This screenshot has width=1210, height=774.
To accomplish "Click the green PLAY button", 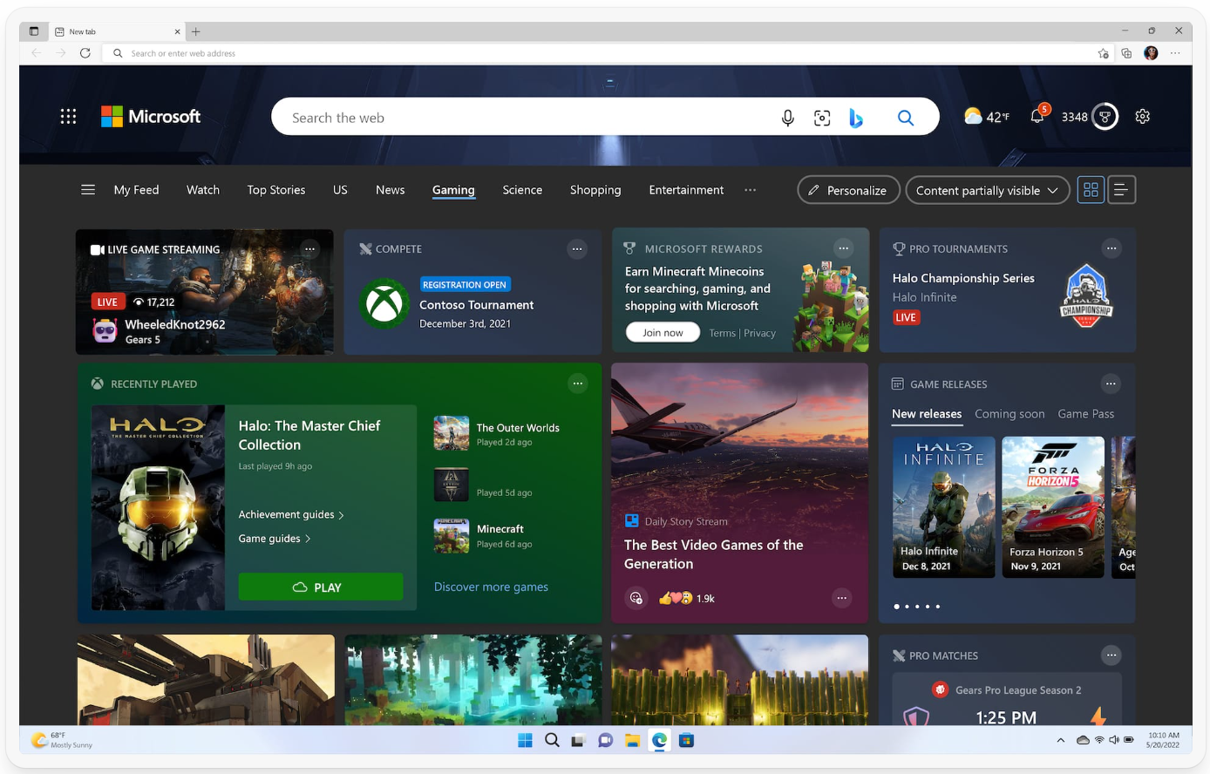I will (x=321, y=587).
